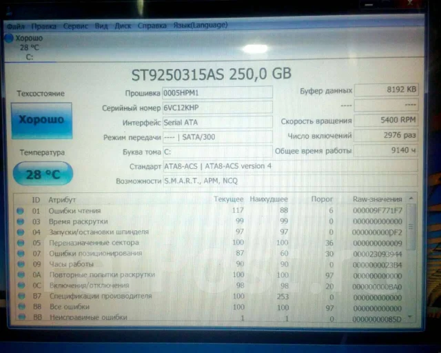Open the Файл menu
This screenshot has width=441, height=353.
coord(16,26)
